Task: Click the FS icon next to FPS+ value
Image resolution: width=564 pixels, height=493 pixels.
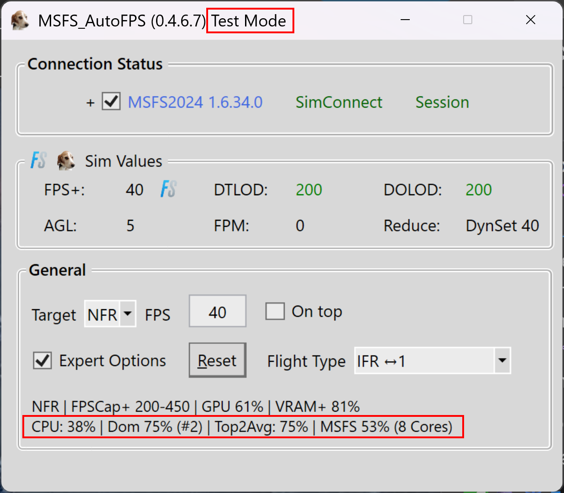Action: (x=168, y=189)
